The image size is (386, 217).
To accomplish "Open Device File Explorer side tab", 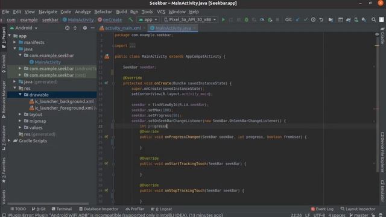I will 382,153.
